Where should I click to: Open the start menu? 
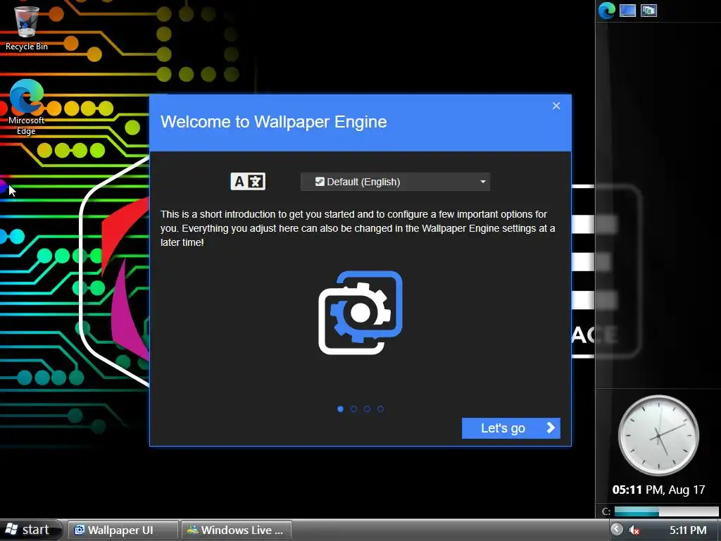pos(30,530)
